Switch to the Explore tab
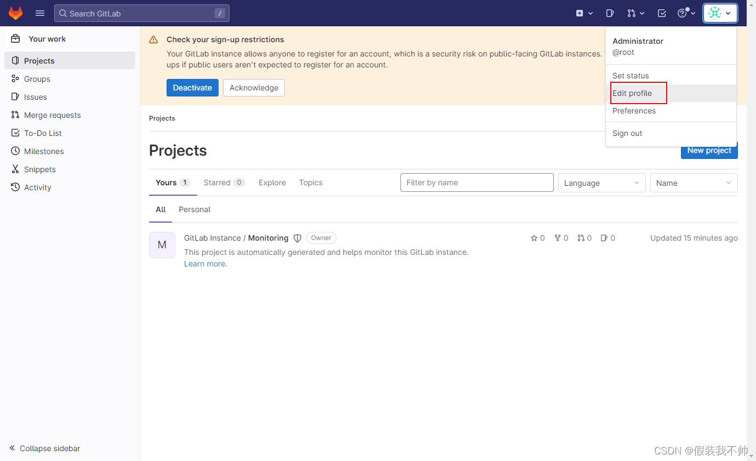 click(x=272, y=183)
